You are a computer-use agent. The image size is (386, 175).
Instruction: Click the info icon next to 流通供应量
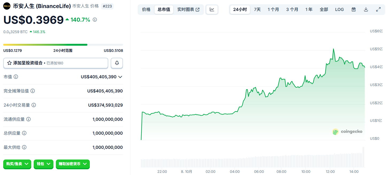28,119
